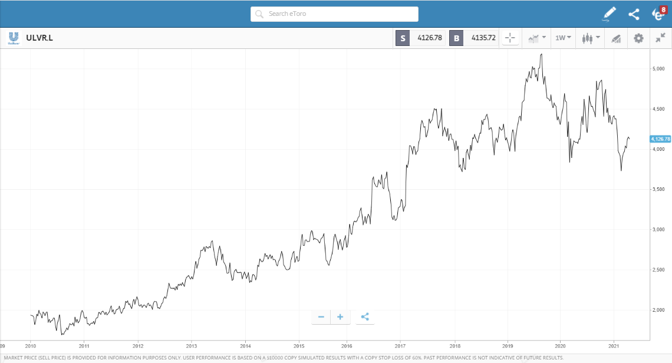Zoom in chart with plus button
Image resolution: width=672 pixels, height=363 pixels.
(340, 317)
